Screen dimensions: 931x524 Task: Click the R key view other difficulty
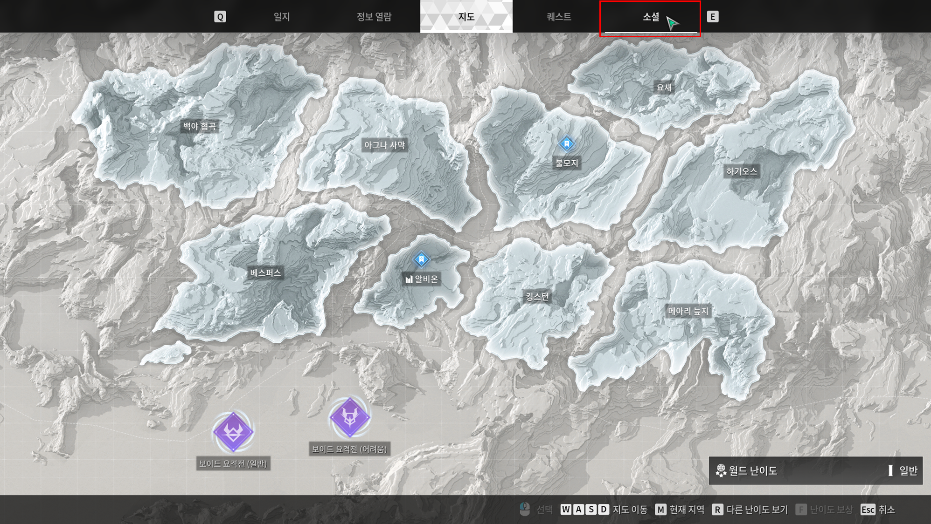(717, 510)
